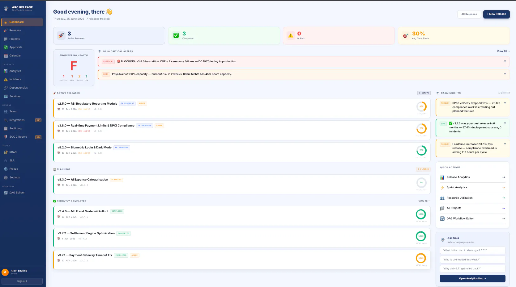
Task: Expand the v3.7.2 best release insight
Action: click(505, 123)
